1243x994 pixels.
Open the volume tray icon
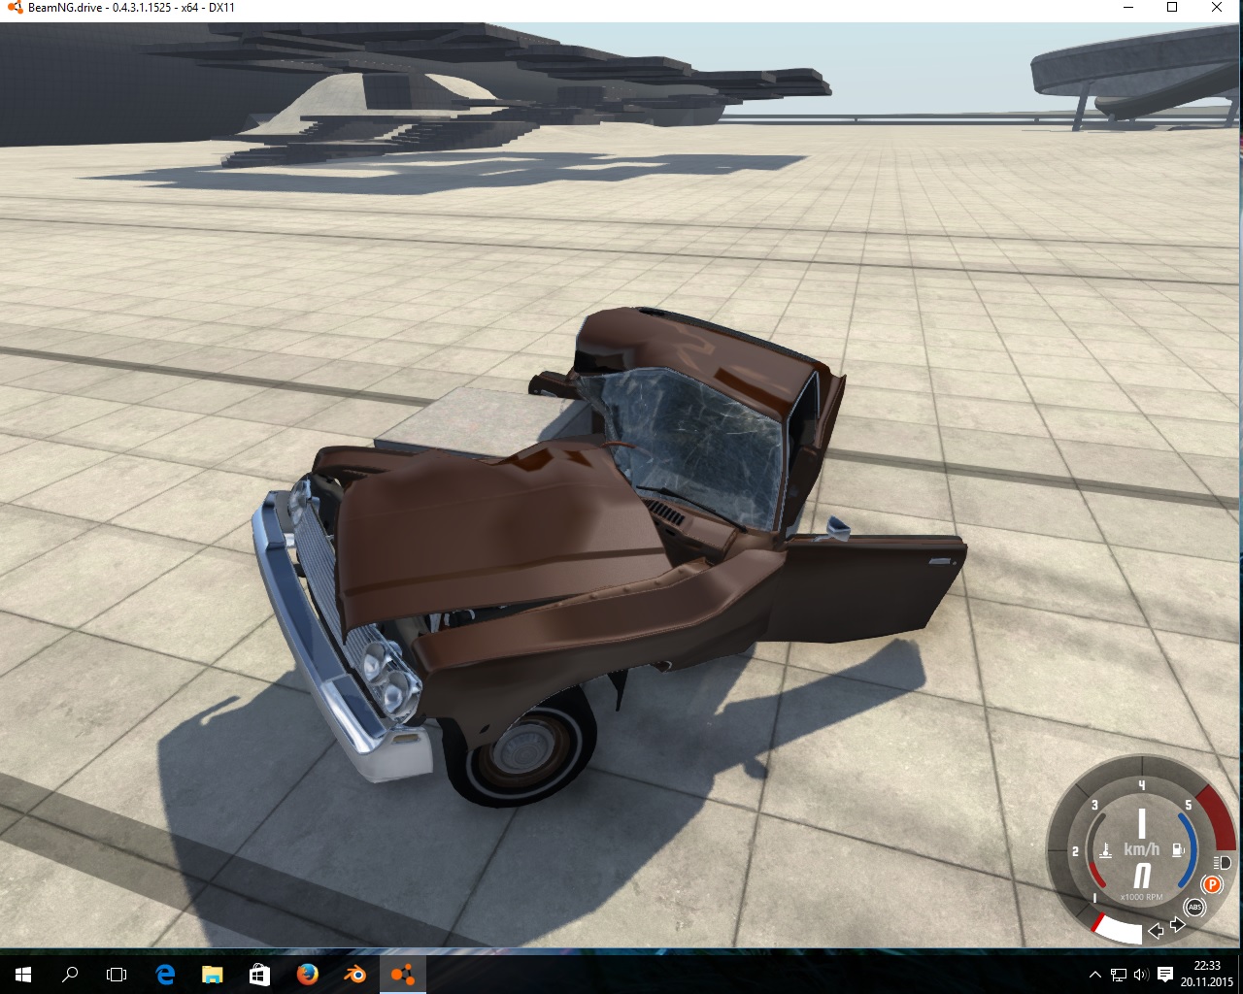click(1140, 974)
